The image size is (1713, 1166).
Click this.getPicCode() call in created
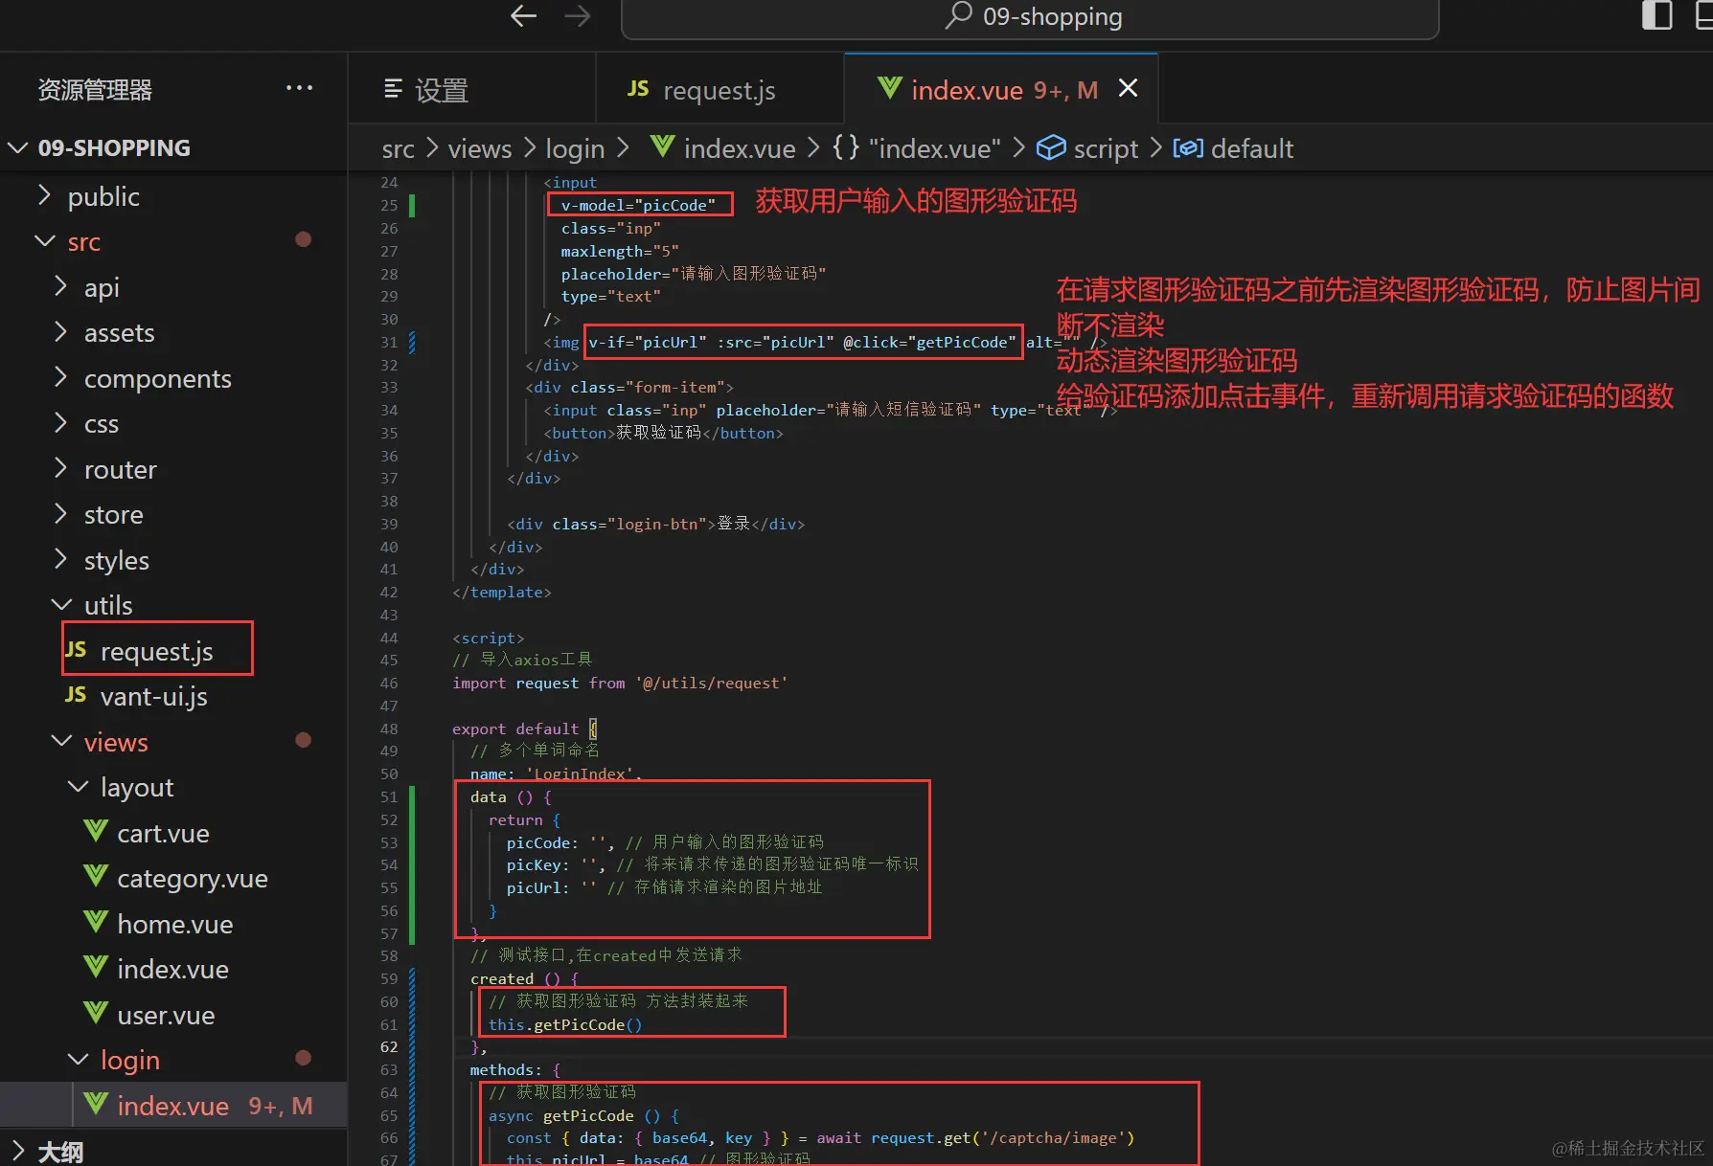point(565,1024)
